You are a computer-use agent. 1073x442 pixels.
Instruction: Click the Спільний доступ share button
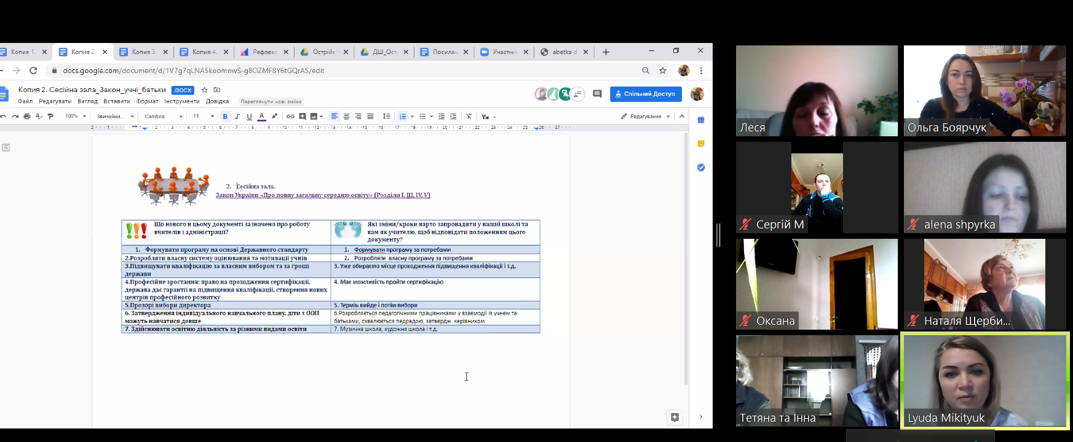pyautogui.click(x=646, y=94)
